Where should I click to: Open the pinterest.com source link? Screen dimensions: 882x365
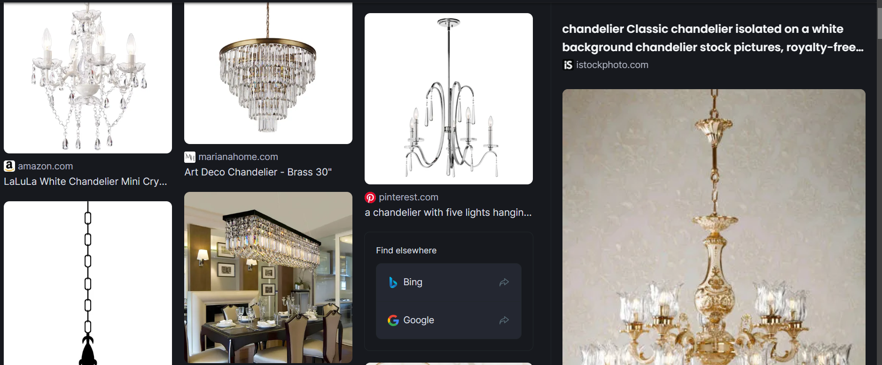tap(408, 197)
